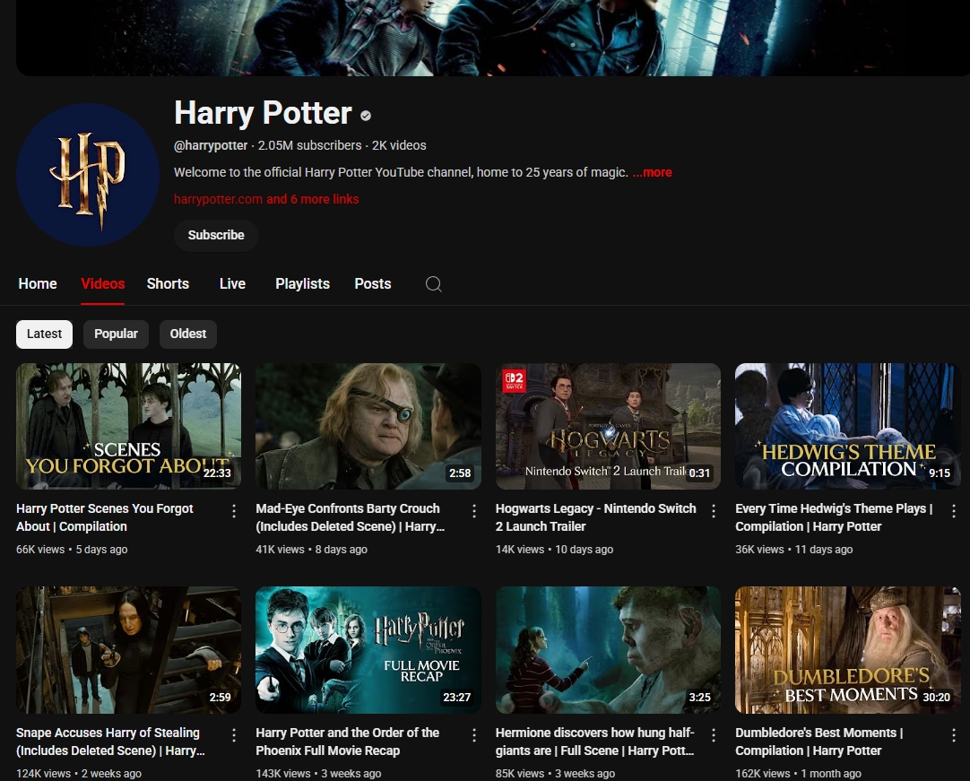Play Hogwarts Legacy Switch 2 trailer thumbnail
Viewport: 970px width, 781px height.
(x=608, y=427)
